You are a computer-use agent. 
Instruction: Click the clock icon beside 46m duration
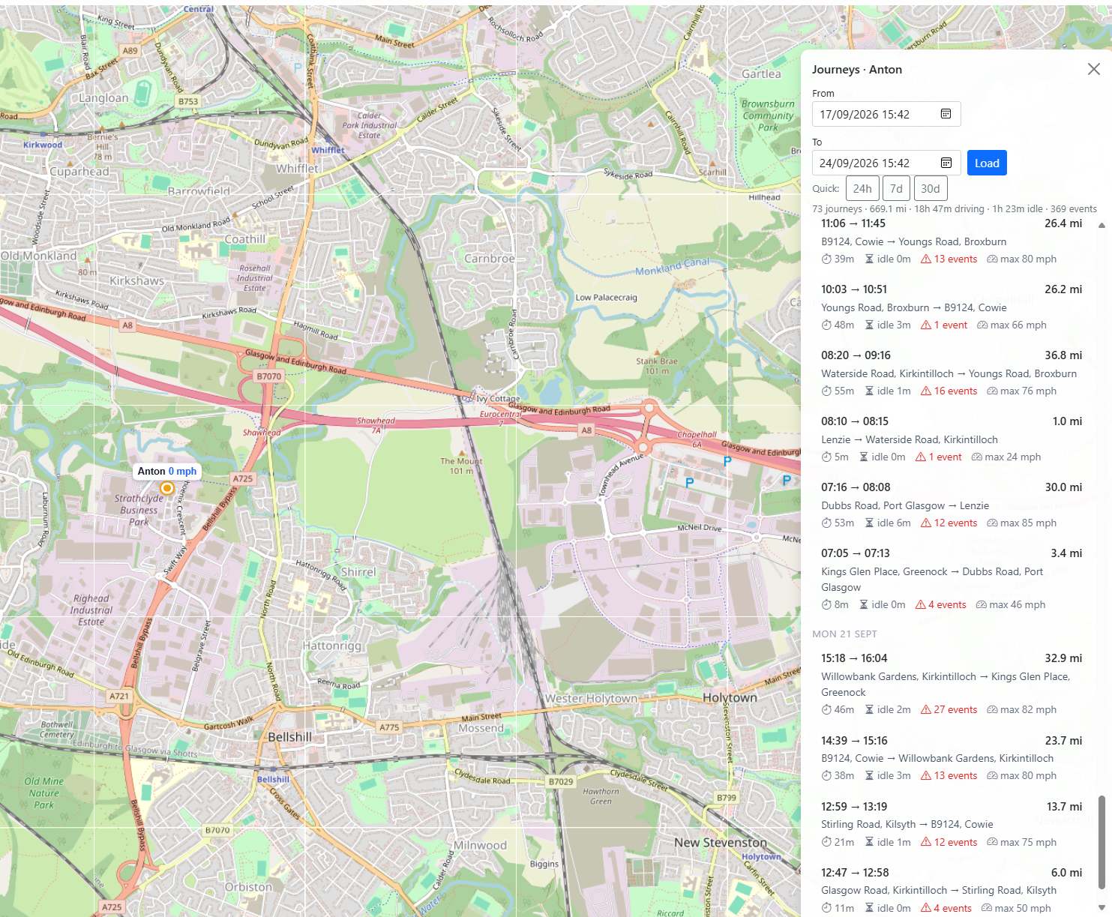(826, 710)
